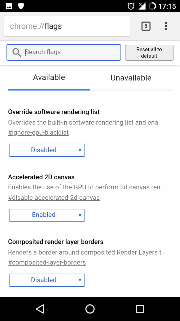This screenshot has width=180, height=321.
Task: Open Composited render layer borders dropdown
Action: click(x=47, y=280)
